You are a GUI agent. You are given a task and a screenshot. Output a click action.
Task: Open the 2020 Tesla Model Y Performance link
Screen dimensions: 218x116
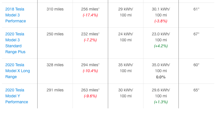(16, 96)
